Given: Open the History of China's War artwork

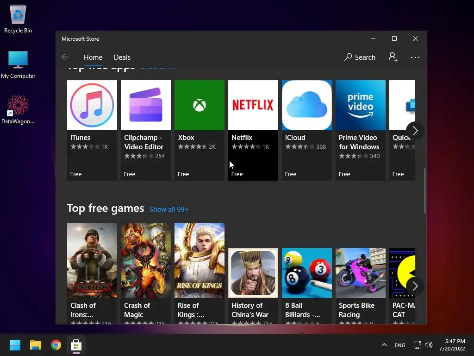Looking at the screenshot, I should pyautogui.click(x=253, y=273).
